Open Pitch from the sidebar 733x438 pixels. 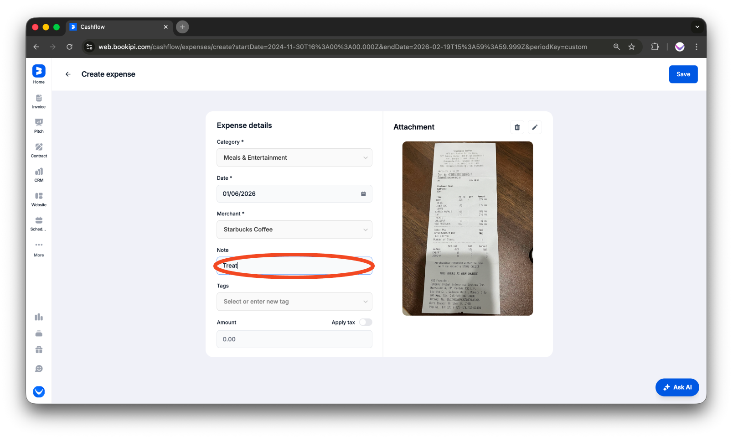click(x=39, y=126)
